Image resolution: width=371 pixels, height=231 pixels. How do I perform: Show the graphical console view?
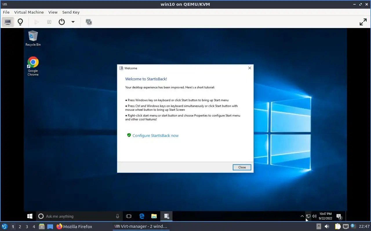click(8, 22)
